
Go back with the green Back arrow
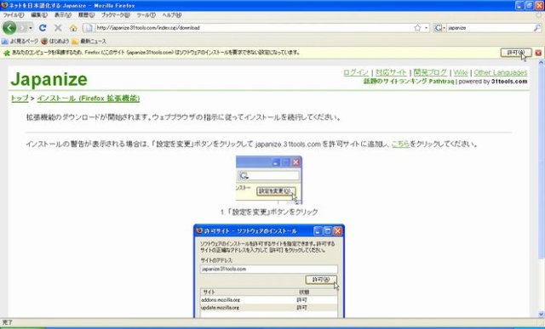9,28
